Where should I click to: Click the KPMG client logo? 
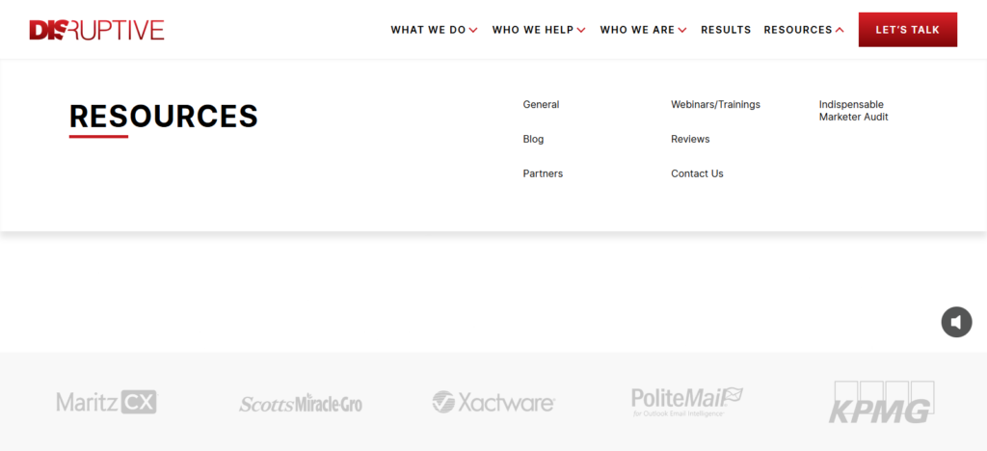coord(881,402)
